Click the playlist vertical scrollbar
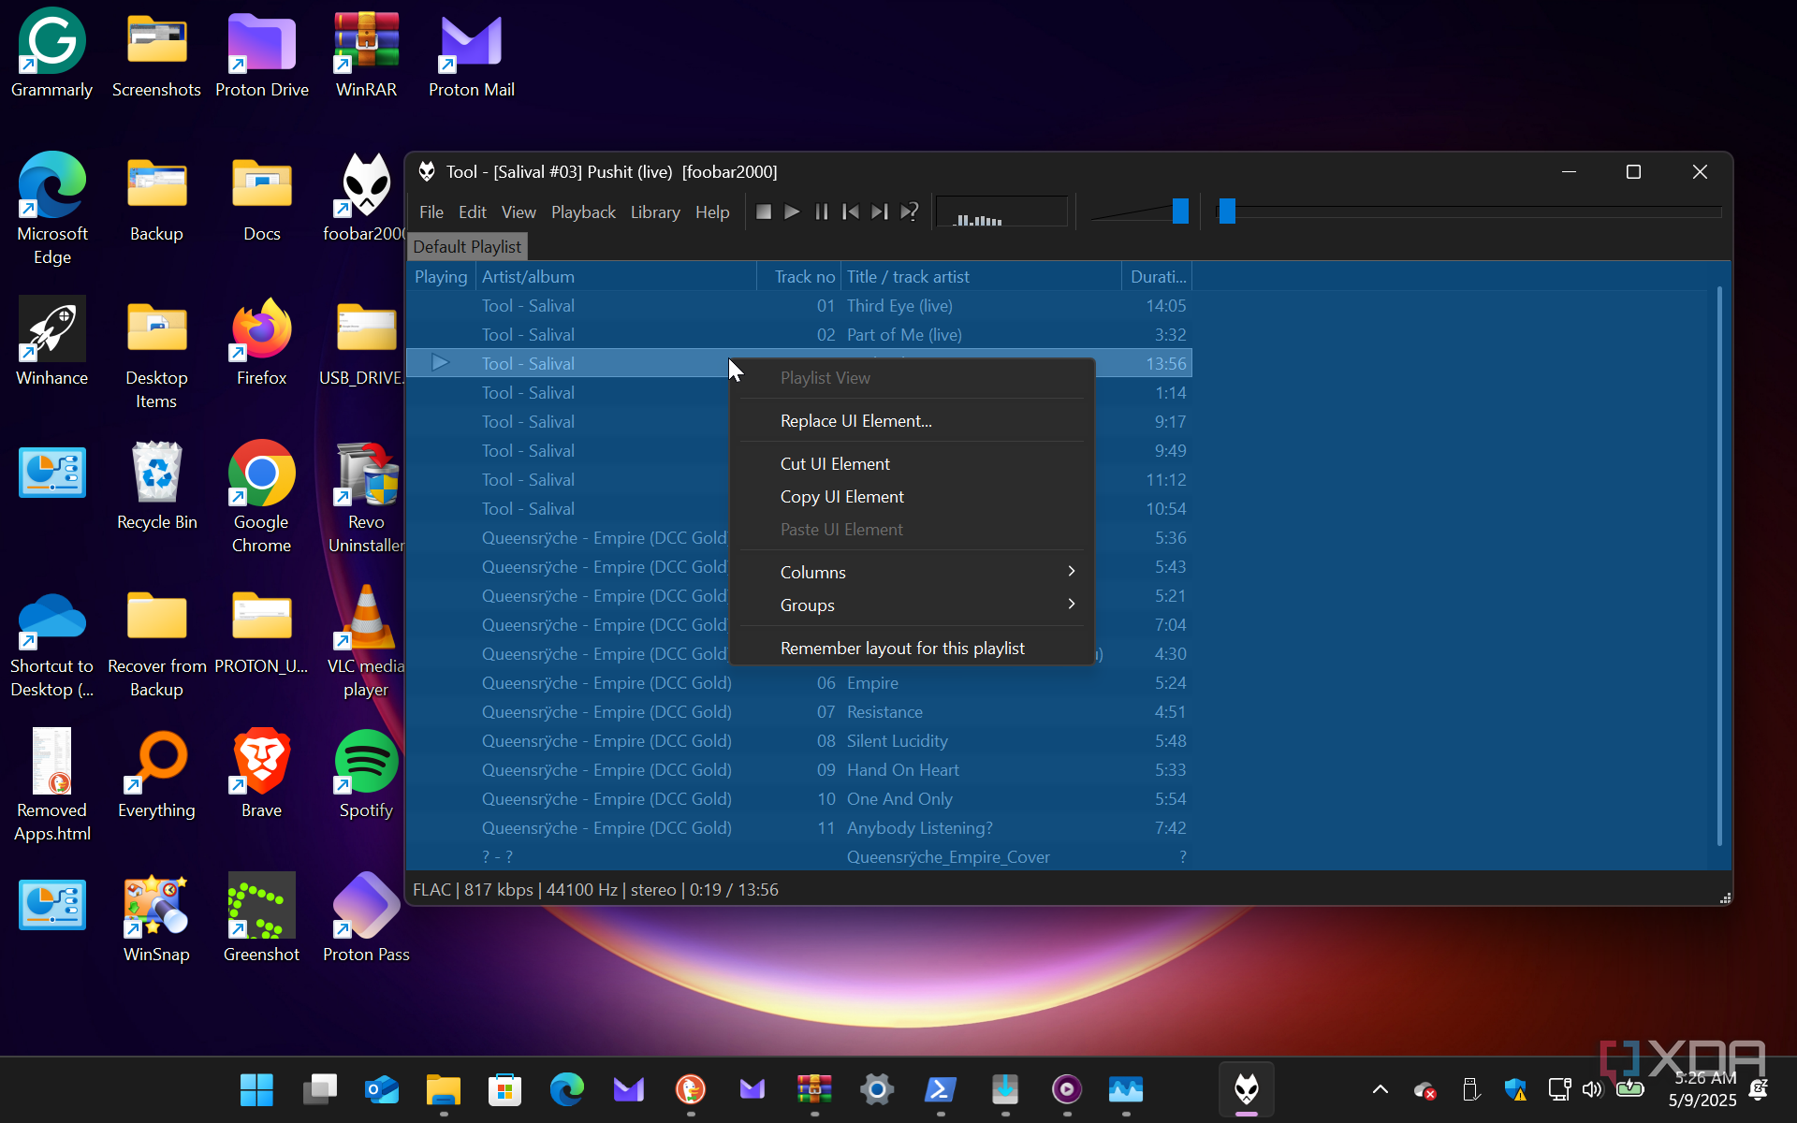Screen dimensions: 1797x1123 (1719, 566)
